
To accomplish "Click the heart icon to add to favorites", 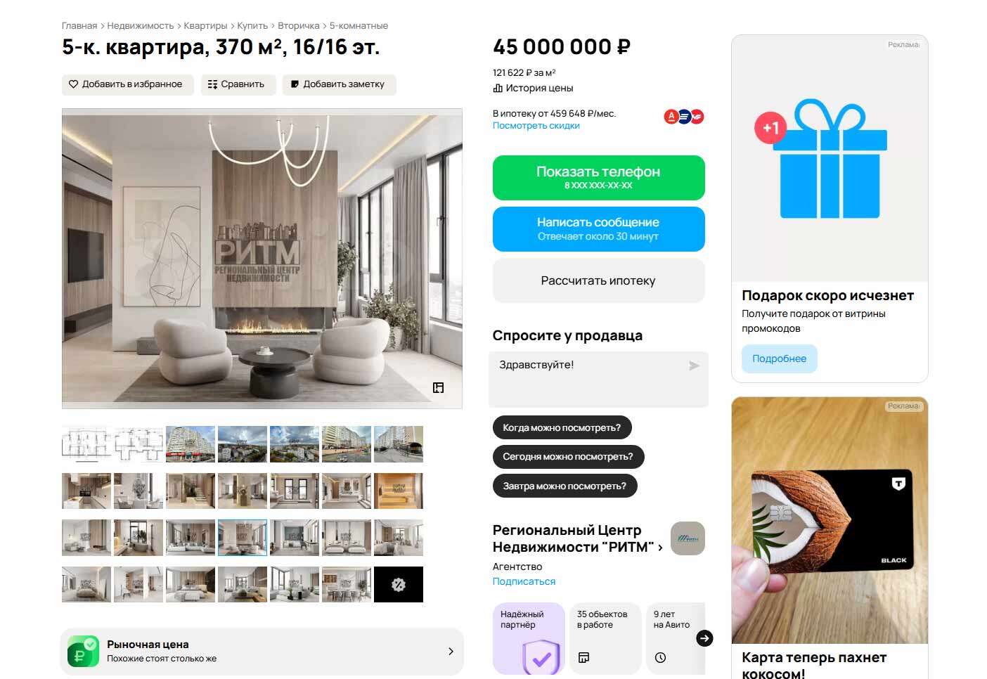I will click(x=73, y=84).
